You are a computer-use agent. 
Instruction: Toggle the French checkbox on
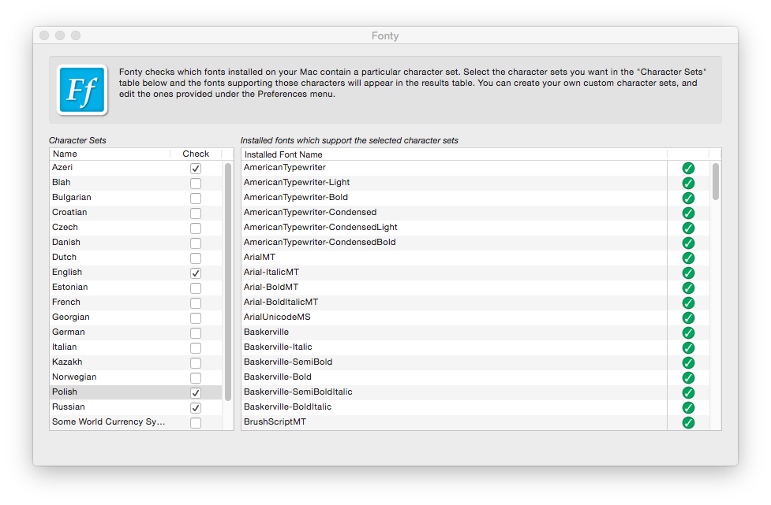196,303
